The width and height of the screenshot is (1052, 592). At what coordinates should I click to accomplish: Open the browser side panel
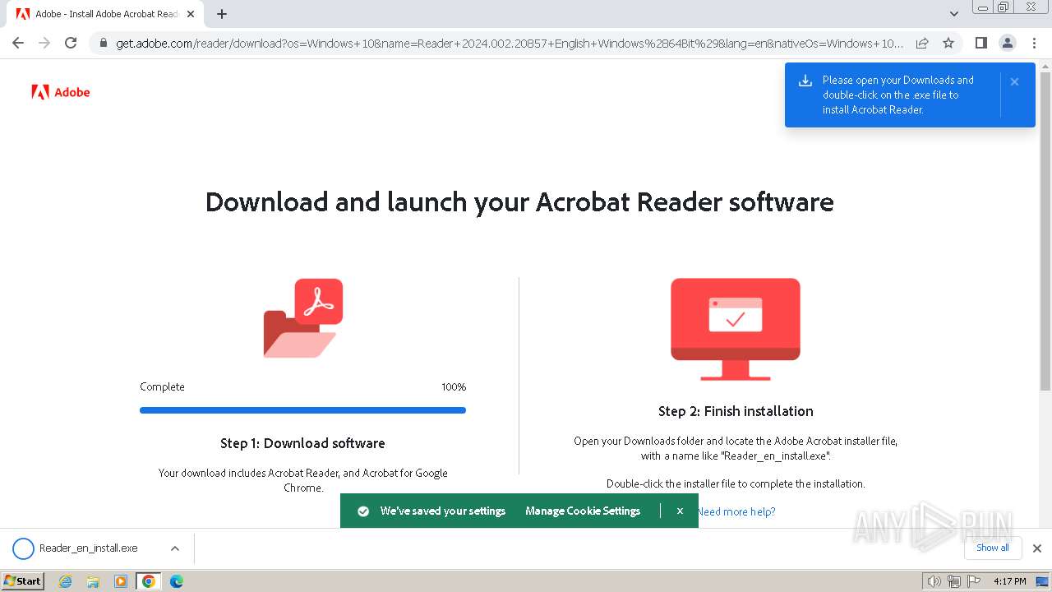(x=980, y=43)
